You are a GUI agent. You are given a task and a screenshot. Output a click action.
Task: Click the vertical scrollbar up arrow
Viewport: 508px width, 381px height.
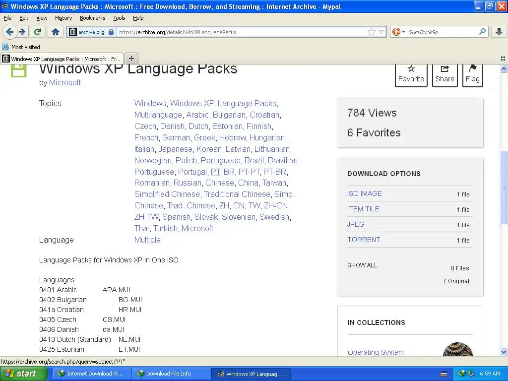[x=504, y=68]
